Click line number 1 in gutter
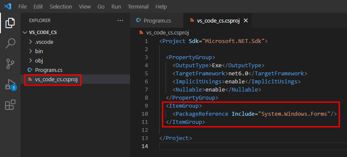 tap(146, 41)
